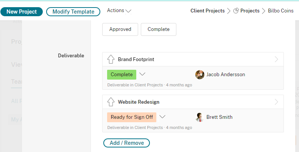299x152 pixels.
Task: Open the Website Redesign deliverable title
Action: coord(139,102)
